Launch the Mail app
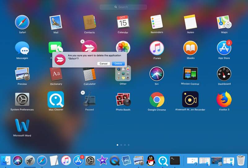Screen dimensions: 248x168 [x=56, y=22]
